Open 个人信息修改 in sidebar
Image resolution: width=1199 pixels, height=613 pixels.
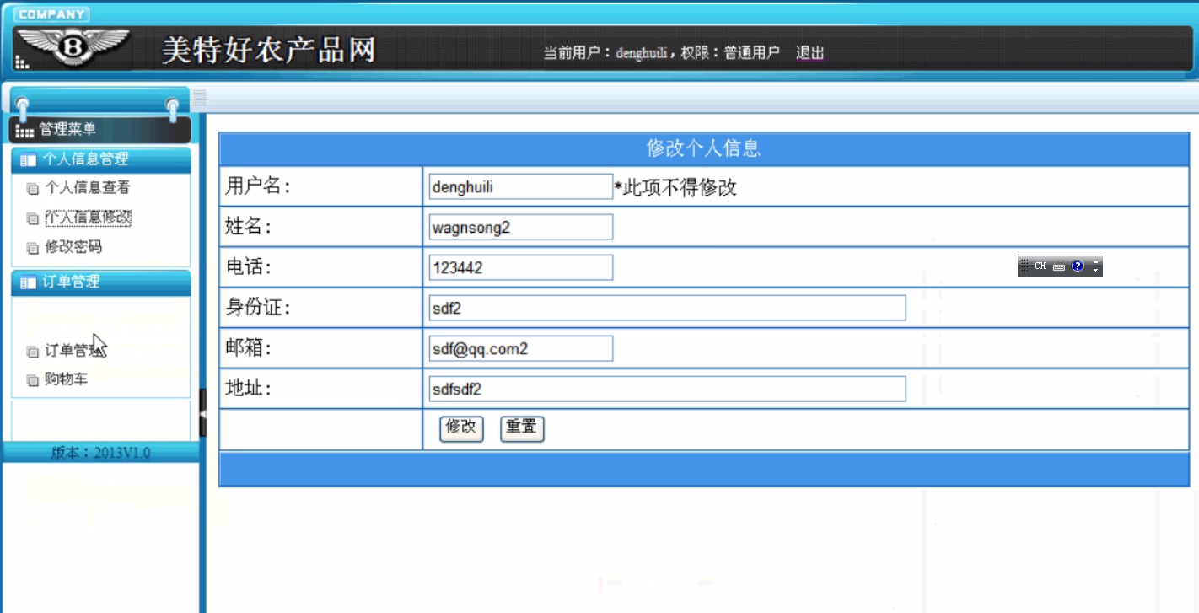pos(88,218)
